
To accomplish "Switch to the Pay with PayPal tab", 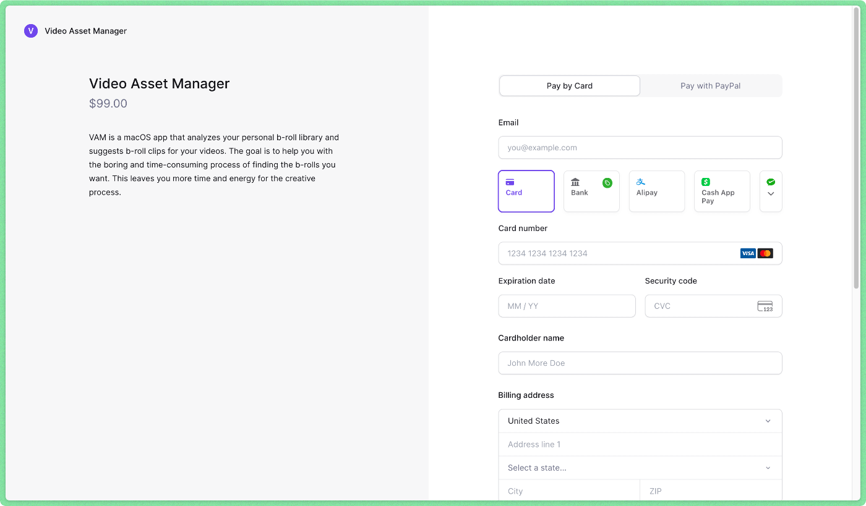I will click(x=710, y=85).
